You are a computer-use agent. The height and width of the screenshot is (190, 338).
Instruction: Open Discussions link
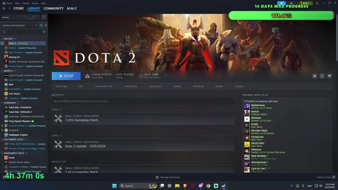[155, 86]
